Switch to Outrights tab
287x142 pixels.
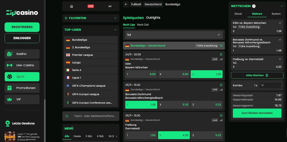(153, 18)
